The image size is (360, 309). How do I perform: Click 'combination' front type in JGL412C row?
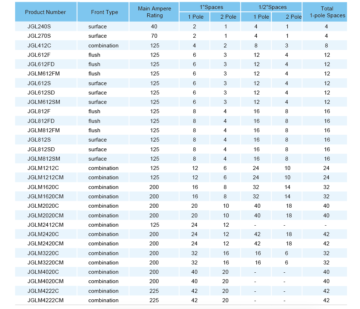coord(103,46)
